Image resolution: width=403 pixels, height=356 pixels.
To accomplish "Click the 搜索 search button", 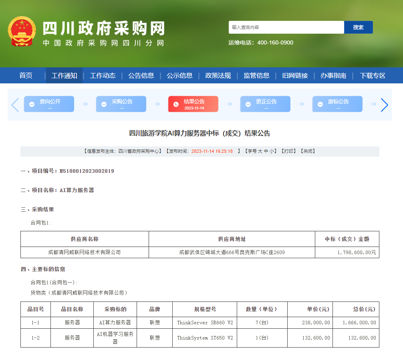I will click(358, 27).
